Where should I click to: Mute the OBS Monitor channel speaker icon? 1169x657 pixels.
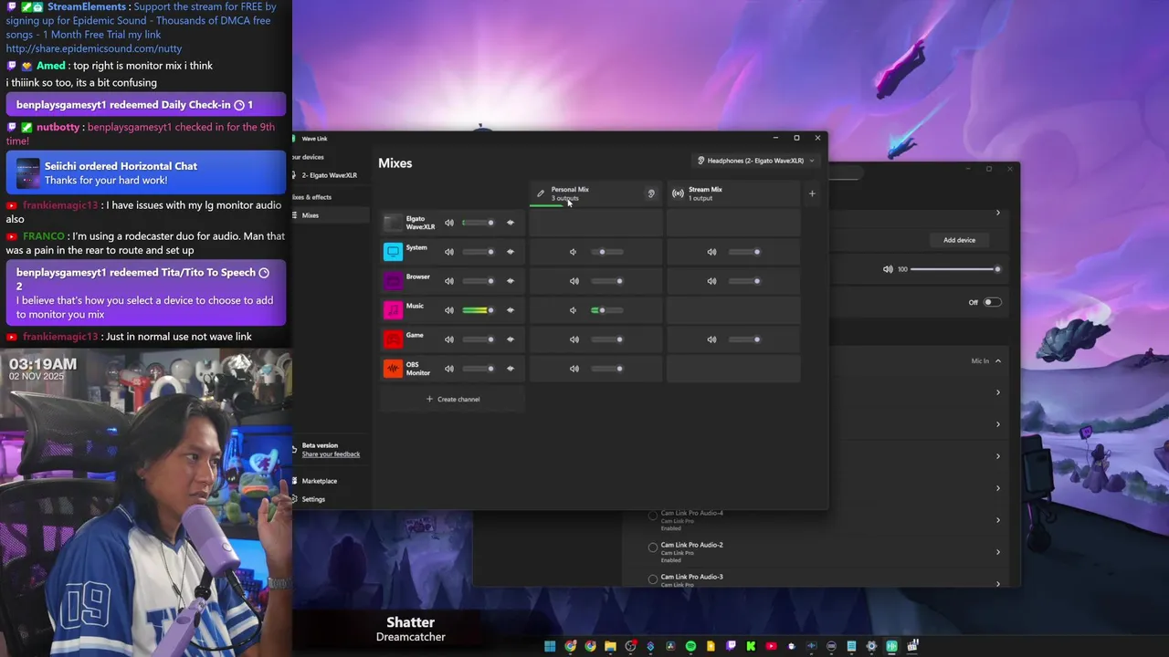[449, 369]
